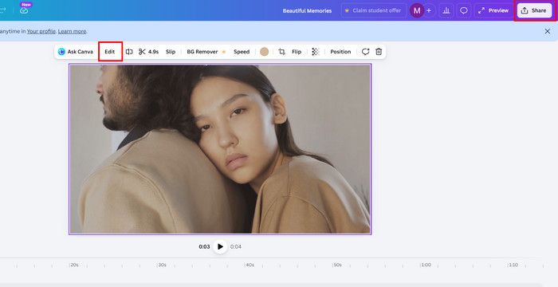
Task: Delete the clip with trash icon
Action: click(379, 52)
